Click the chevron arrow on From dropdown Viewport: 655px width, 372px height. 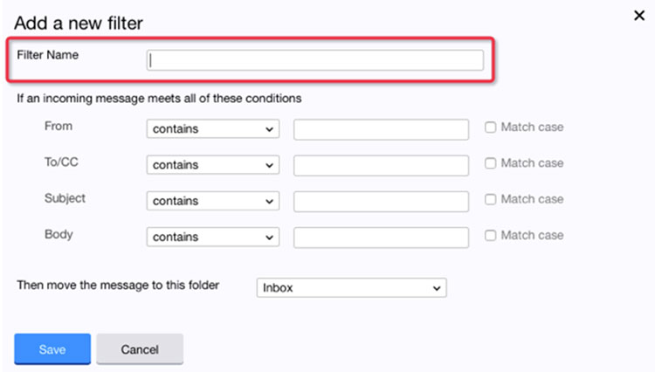tap(270, 129)
